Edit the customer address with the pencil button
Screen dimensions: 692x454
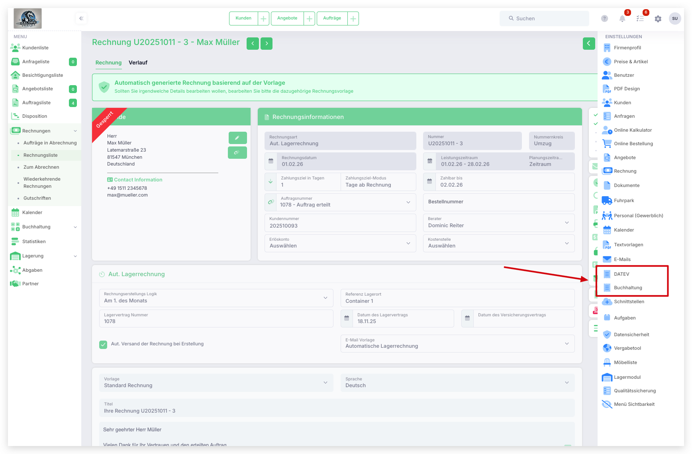[237, 138]
